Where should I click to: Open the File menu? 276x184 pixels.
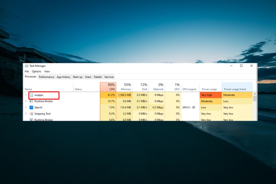click(x=27, y=71)
